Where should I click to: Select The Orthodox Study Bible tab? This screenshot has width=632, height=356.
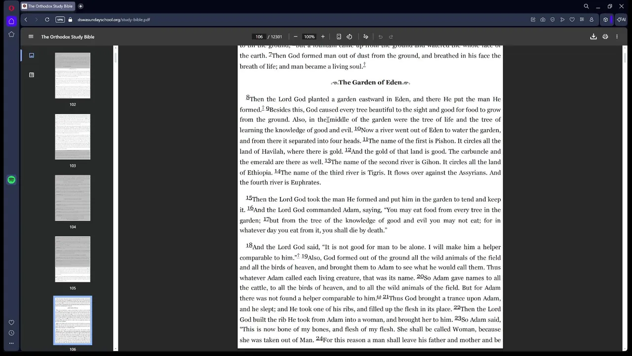pos(48,6)
